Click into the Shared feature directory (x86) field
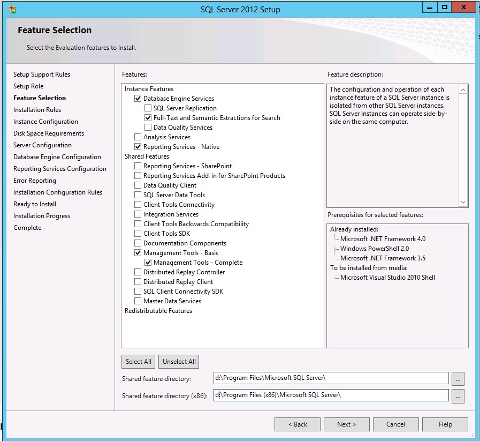480x441 pixels. click(x=331, y=395)
